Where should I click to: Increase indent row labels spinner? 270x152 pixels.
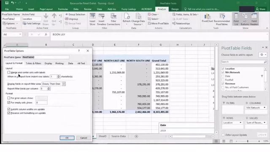59,76
